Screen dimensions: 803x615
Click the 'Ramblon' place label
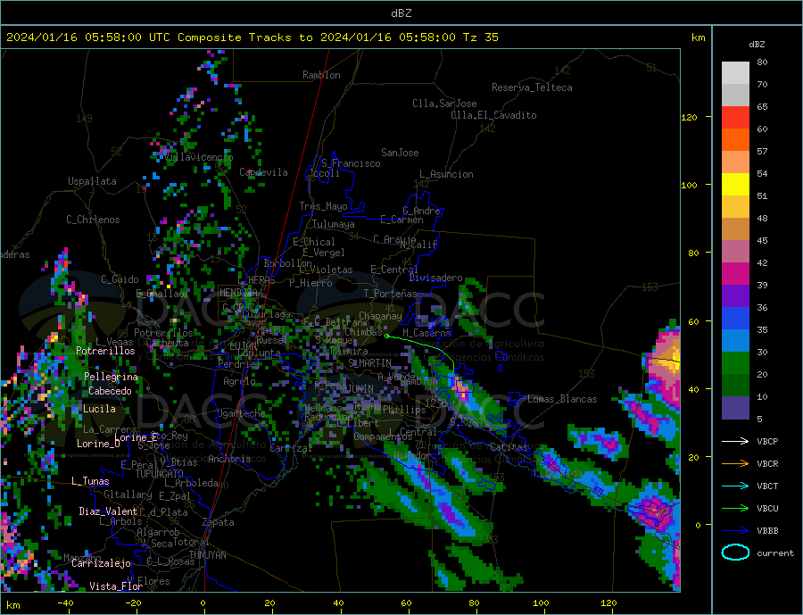(x=321, y=75)
